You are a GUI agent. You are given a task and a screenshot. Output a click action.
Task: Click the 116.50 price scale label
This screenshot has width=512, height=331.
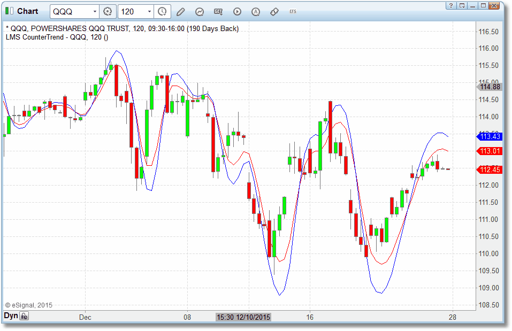point(488,32)
